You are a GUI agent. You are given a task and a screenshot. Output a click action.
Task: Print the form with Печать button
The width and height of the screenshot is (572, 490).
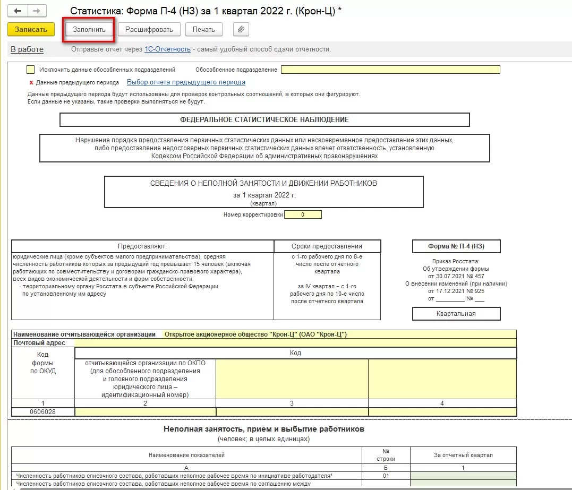(203, 30)
